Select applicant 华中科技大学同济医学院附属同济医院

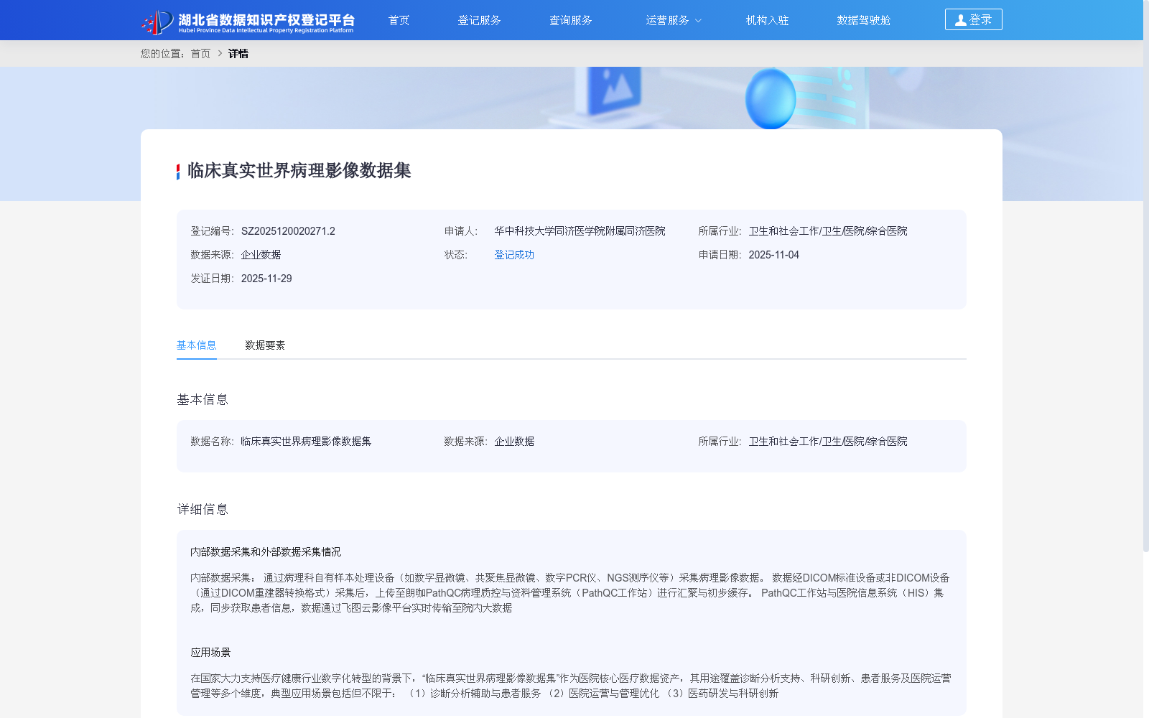click(x=580, y=231)
